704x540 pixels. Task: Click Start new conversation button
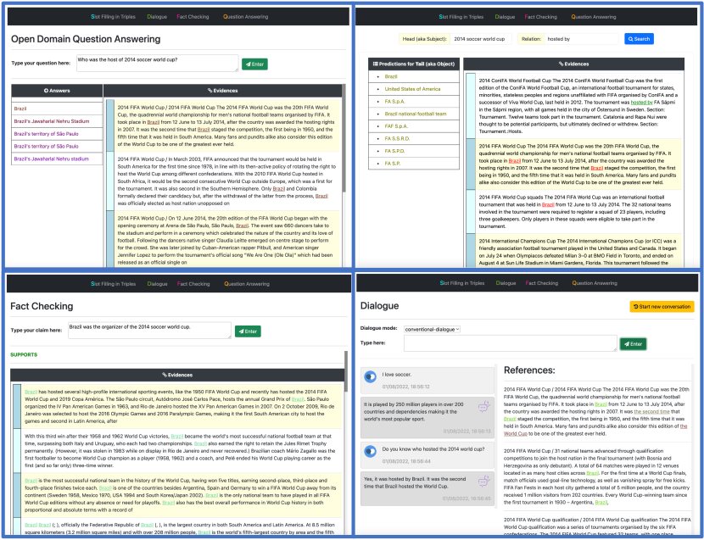pos(662,307)
